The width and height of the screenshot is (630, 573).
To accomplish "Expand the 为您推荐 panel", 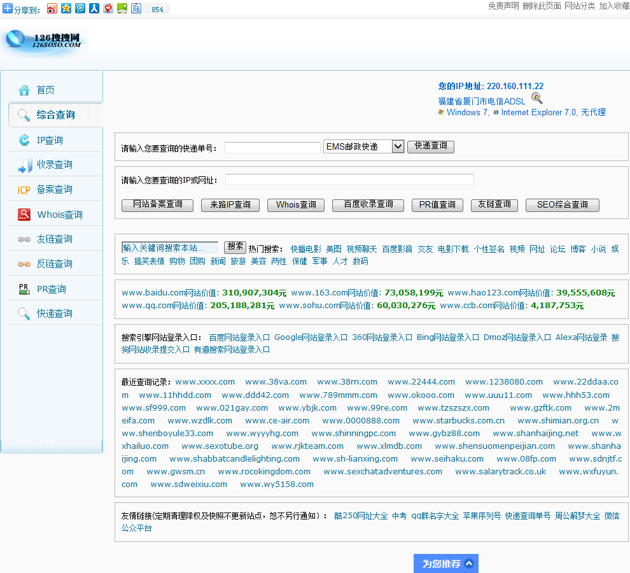I will 446,563.
